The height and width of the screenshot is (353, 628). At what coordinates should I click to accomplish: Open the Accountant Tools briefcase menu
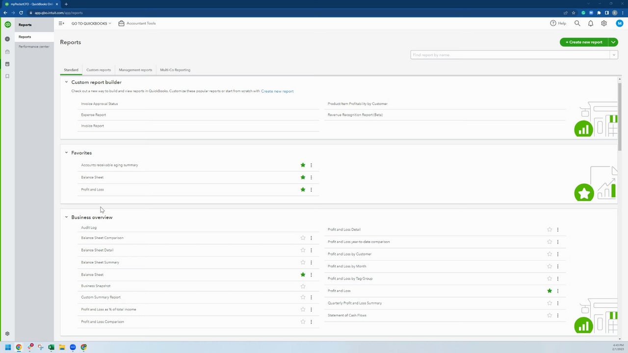137,23
